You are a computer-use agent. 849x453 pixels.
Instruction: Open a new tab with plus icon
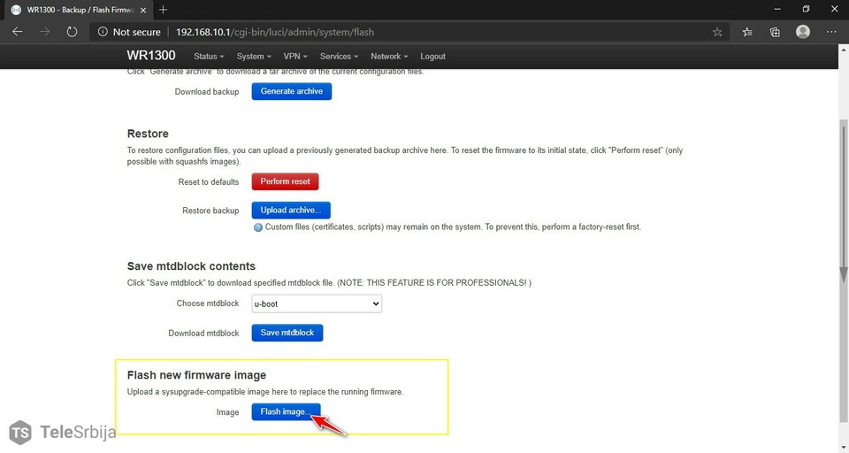(163, 9)
